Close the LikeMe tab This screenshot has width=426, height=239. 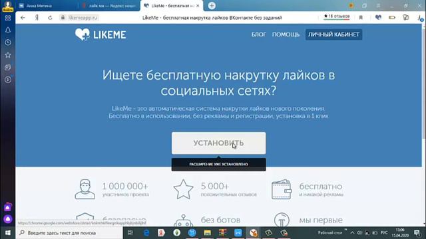pos(198,6)
